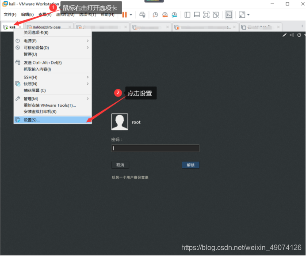306x256 pixels.
Task: Click the kali password input field
Action: point(155,148)
